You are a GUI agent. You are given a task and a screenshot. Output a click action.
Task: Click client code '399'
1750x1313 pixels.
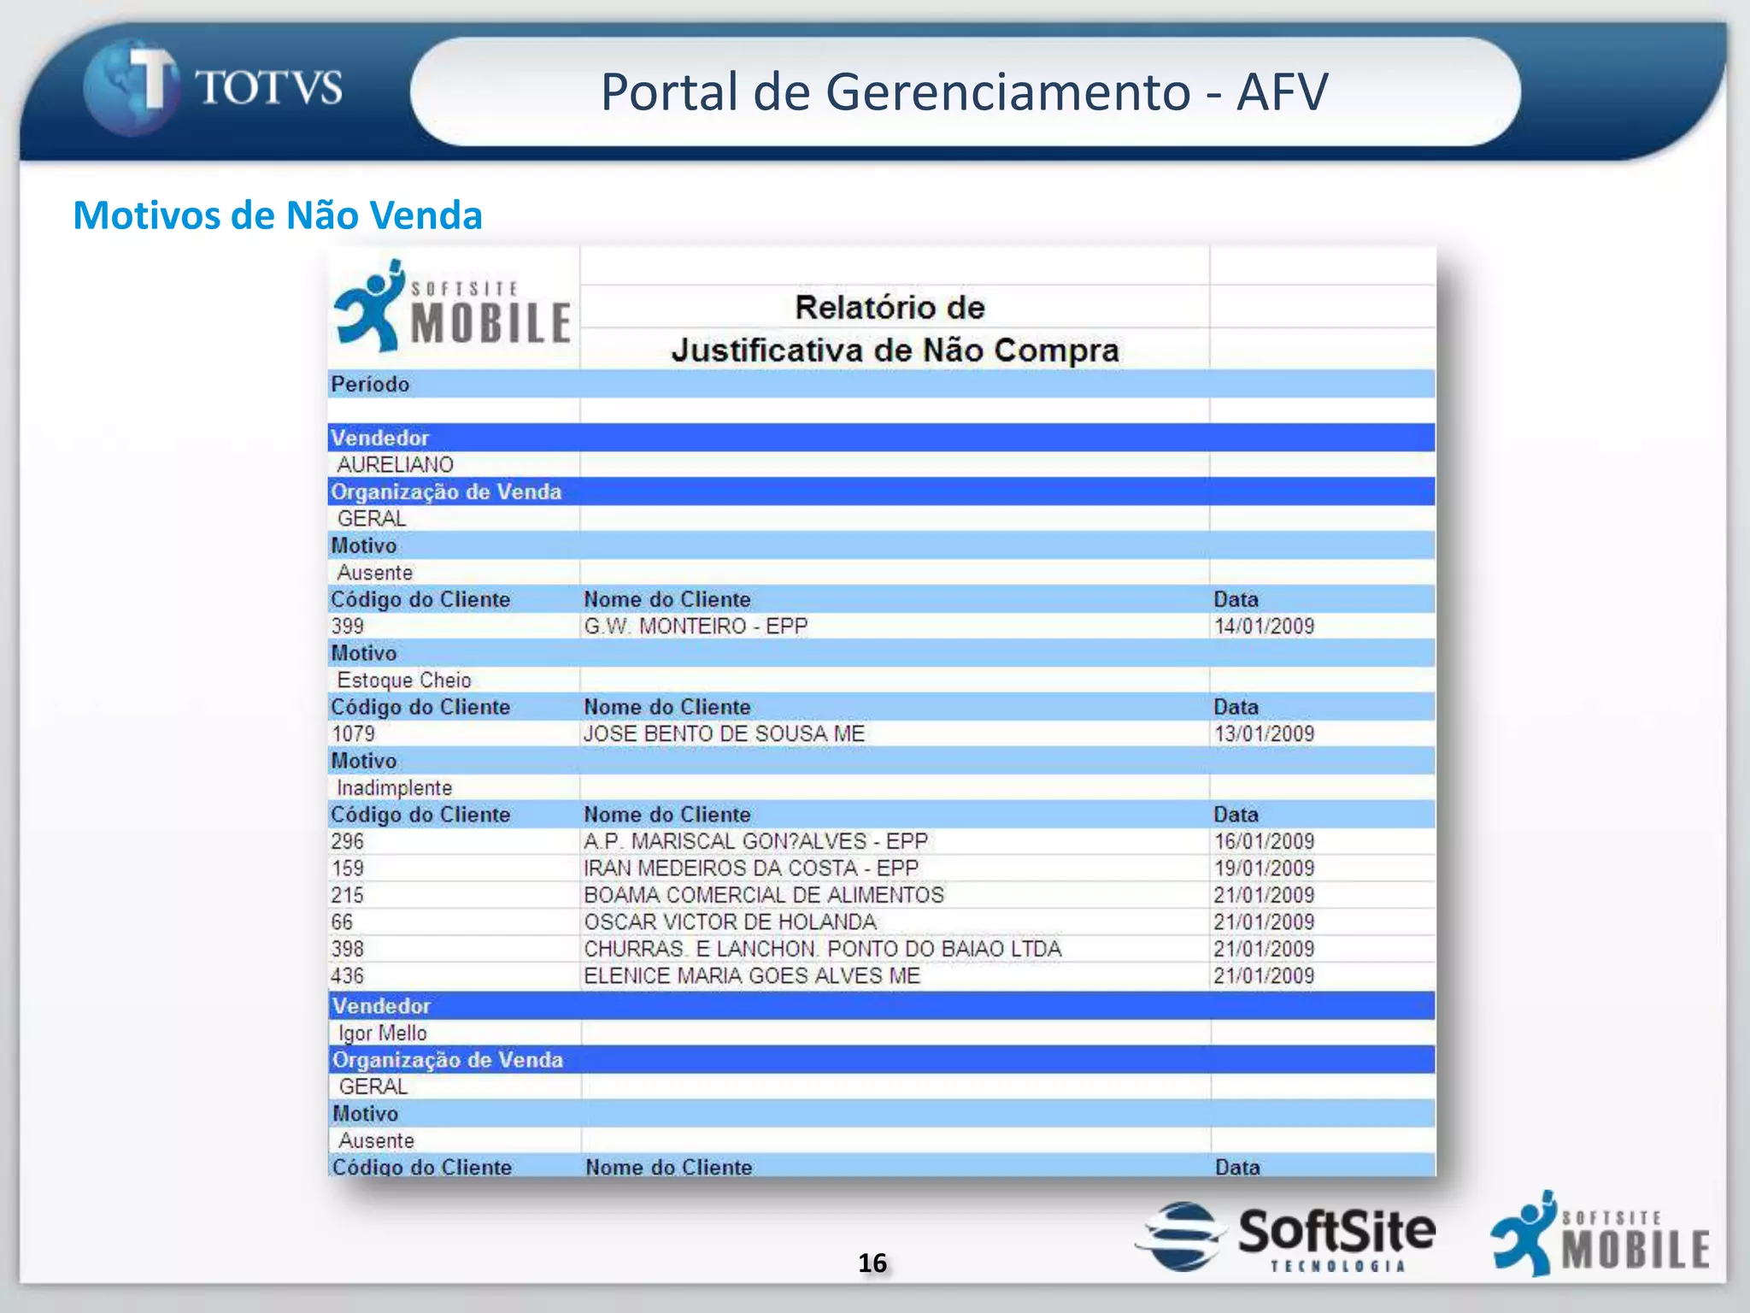pos(347,626)
